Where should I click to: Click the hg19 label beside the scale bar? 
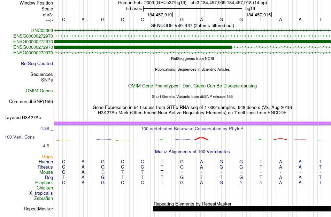(x=250, y=9)
